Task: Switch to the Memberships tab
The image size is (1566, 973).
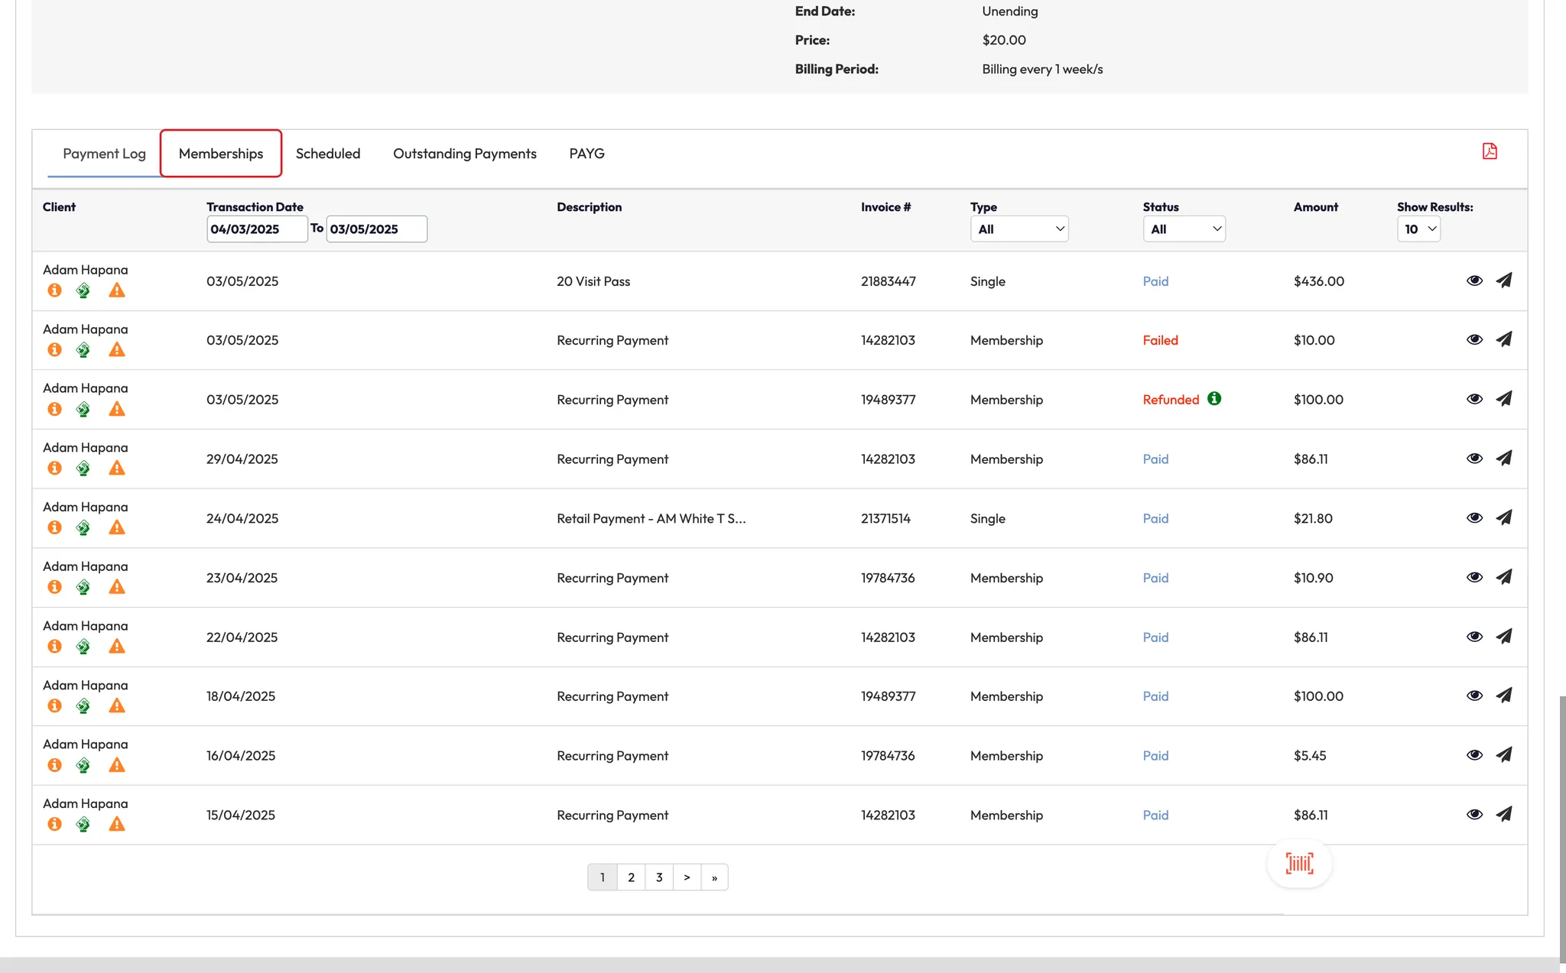Action: click(221, 154)
